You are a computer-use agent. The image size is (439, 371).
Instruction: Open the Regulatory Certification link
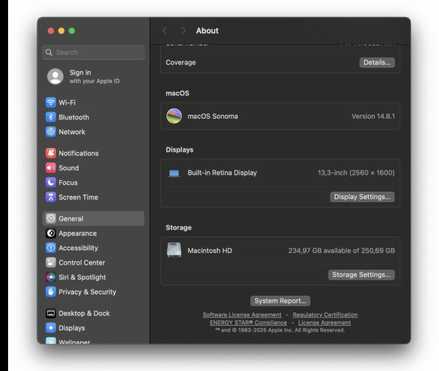coord(325,315)
